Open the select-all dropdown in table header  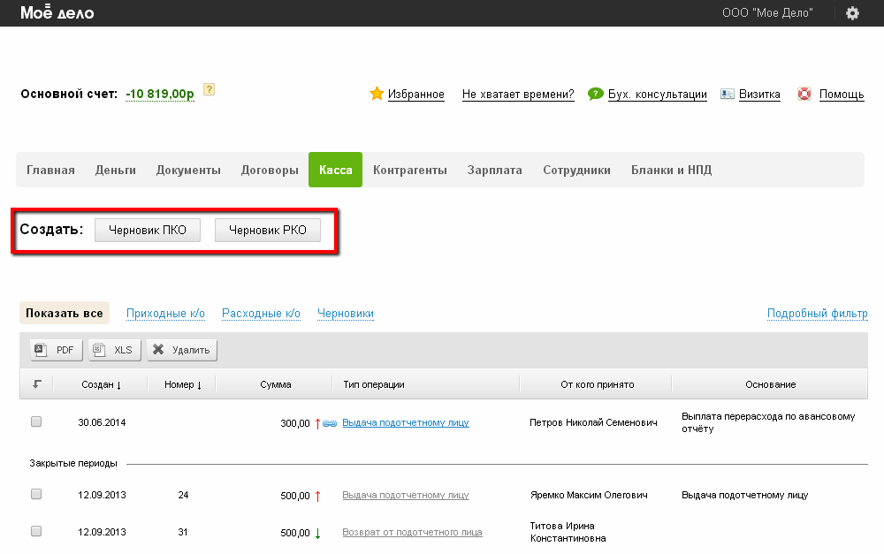(36, 384)
